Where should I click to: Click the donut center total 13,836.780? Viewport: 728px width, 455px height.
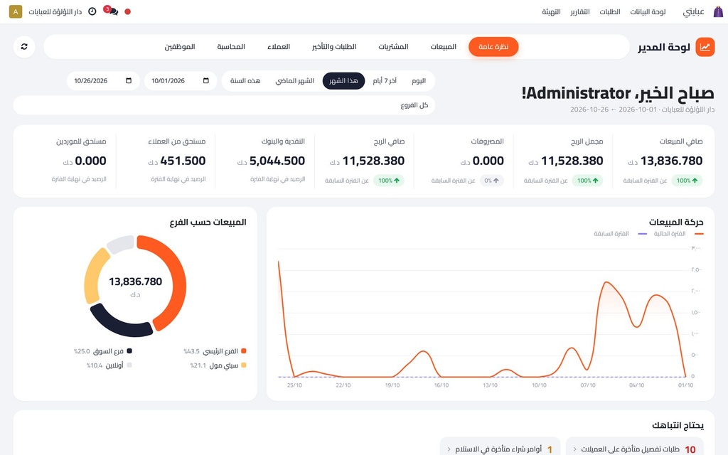[x=136, y=282]
